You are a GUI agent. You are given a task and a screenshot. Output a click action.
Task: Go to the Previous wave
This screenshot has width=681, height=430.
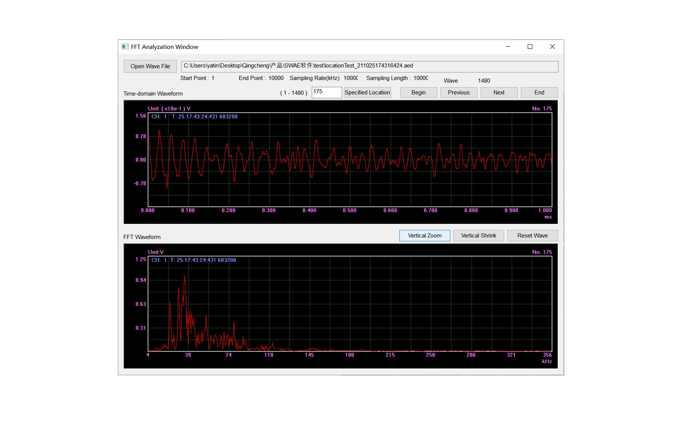click(x=459, y=92)
